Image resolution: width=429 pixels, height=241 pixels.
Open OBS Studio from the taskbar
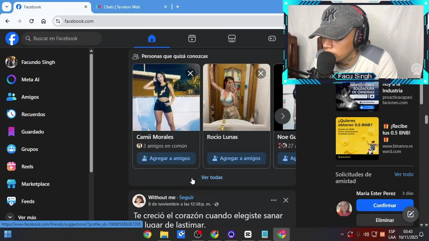tap(198, 234)
